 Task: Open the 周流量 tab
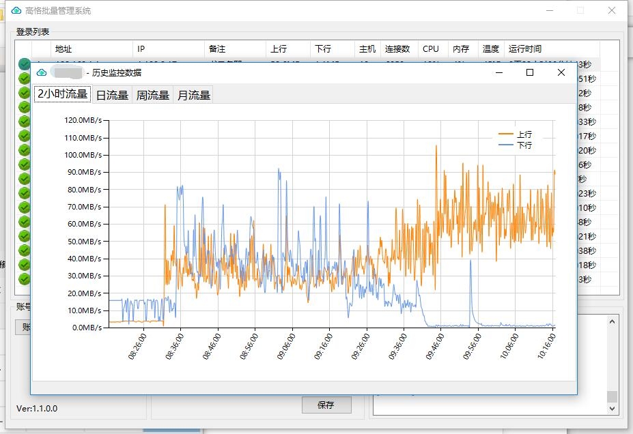click(152, 95)
